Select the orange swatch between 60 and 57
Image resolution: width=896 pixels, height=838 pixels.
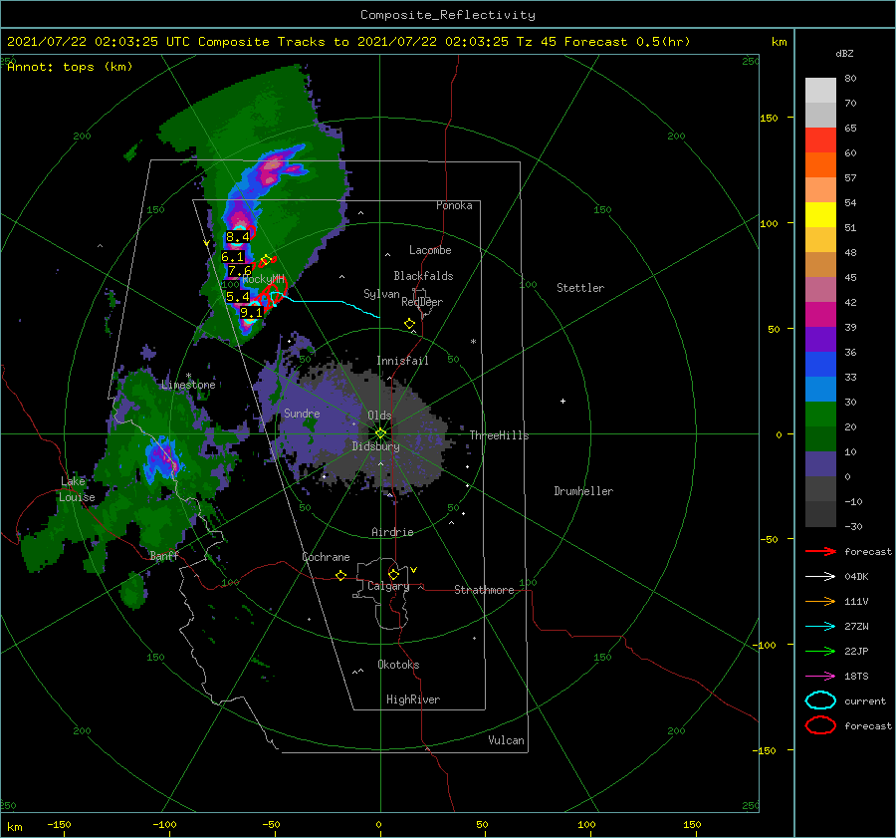click(x=820, y=165)
